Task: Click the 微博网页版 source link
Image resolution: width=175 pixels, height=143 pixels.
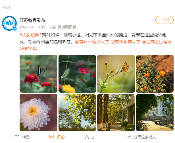Action: (67, 27)
